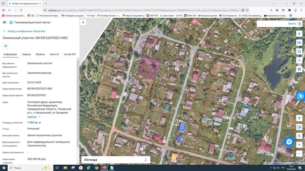This screenshot has height=171, width=305.
Task: Open the basemap overview icon
Action: tap(299, 127)
